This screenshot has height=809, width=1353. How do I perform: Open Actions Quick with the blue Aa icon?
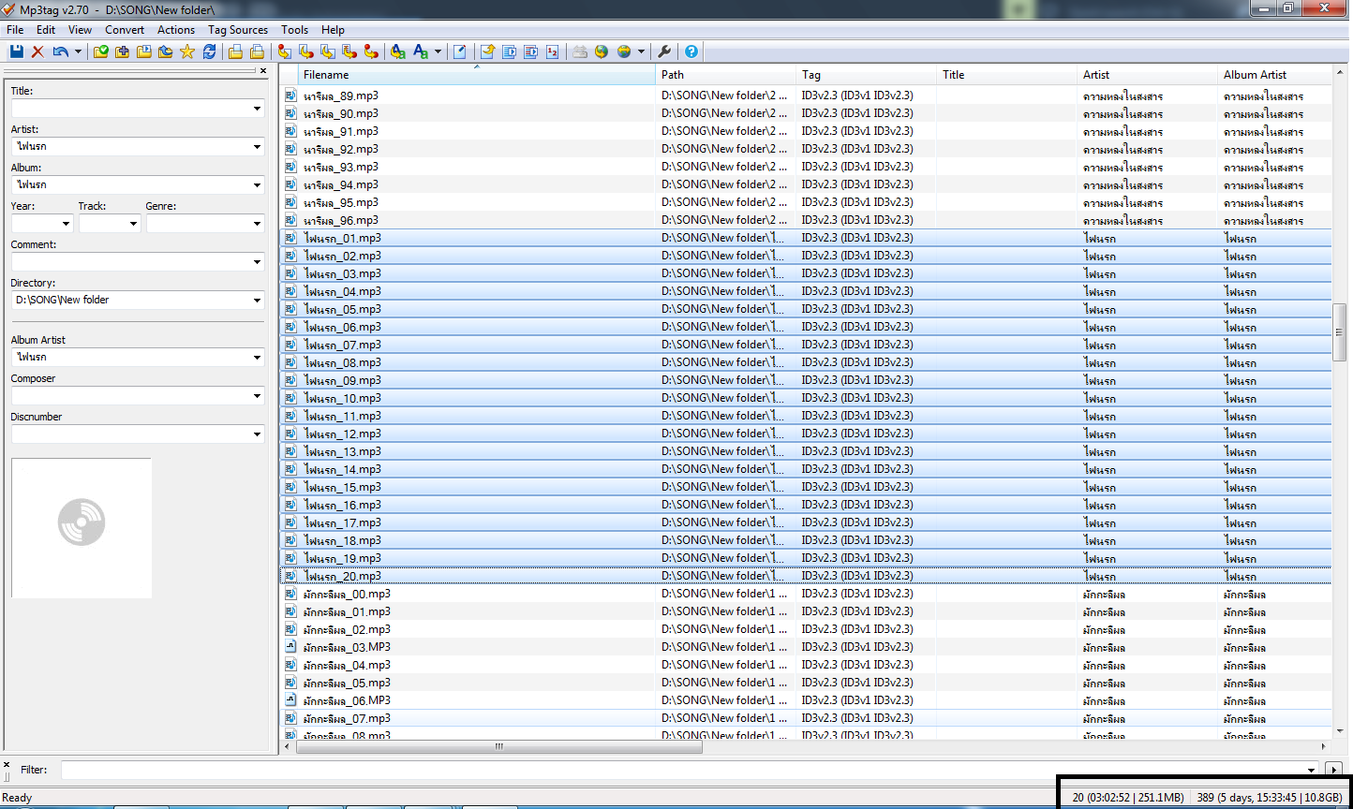pyautogui.click(x=421, y=51)
